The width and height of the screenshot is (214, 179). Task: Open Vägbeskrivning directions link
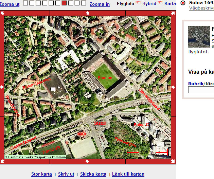201,8
